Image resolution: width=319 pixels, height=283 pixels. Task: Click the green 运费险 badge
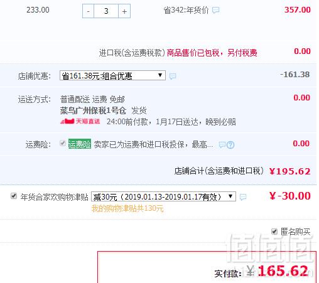(x=80, y=144)
